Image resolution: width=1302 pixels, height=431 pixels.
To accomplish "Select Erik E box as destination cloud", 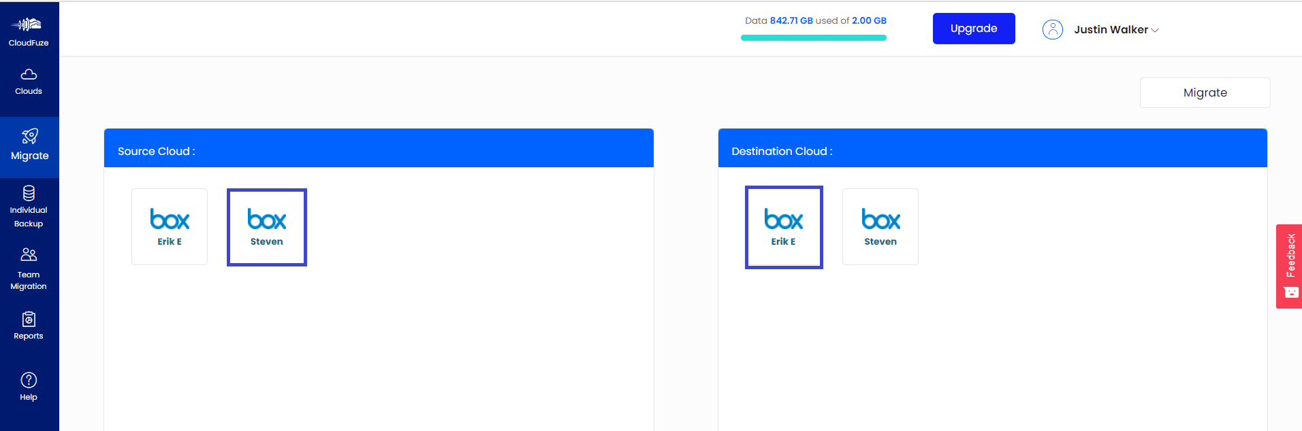I will coord(784,227).
